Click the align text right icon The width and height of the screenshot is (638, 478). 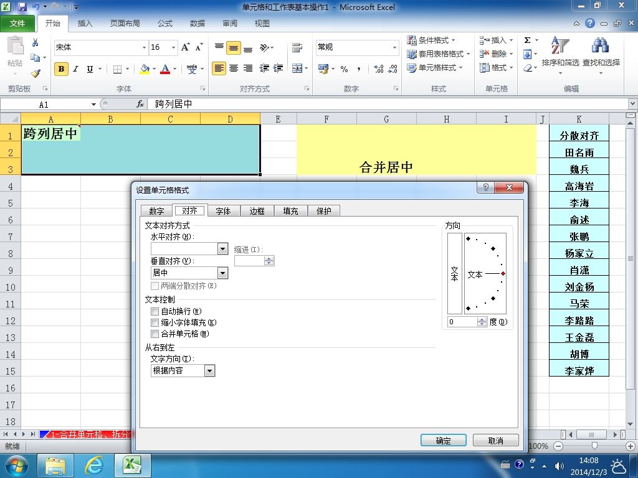[x=248, y=68]
